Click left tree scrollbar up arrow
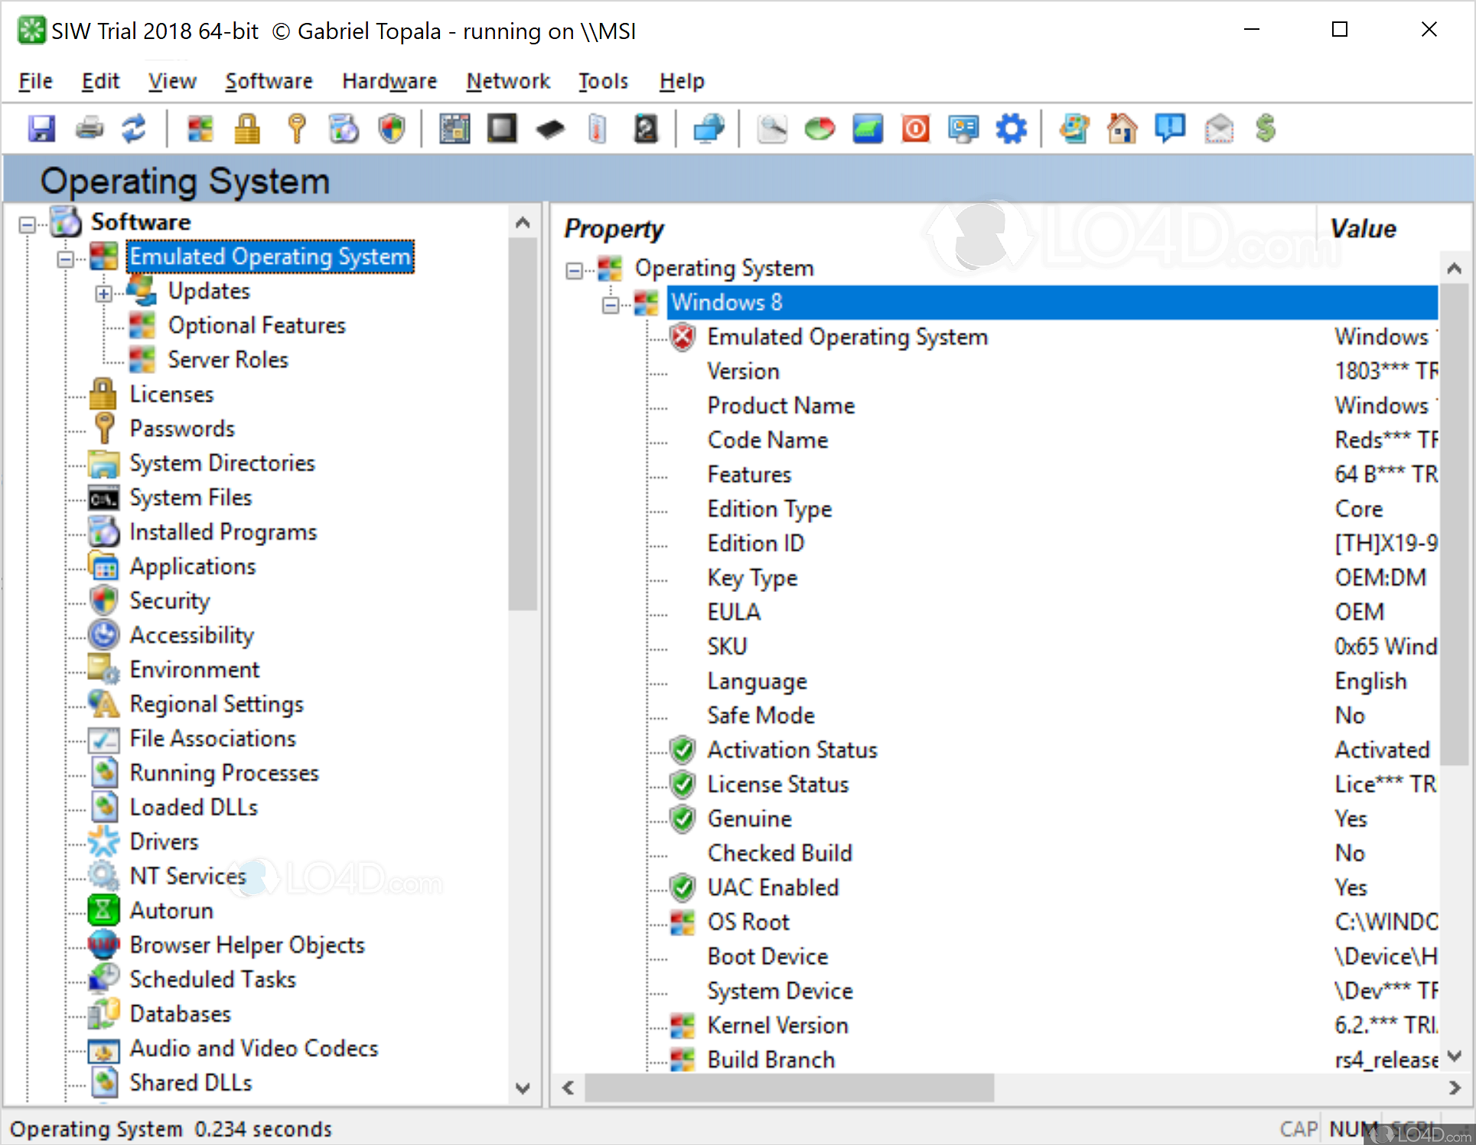Viewport: 1476px width, 1145px height. [x=523, y=223]
